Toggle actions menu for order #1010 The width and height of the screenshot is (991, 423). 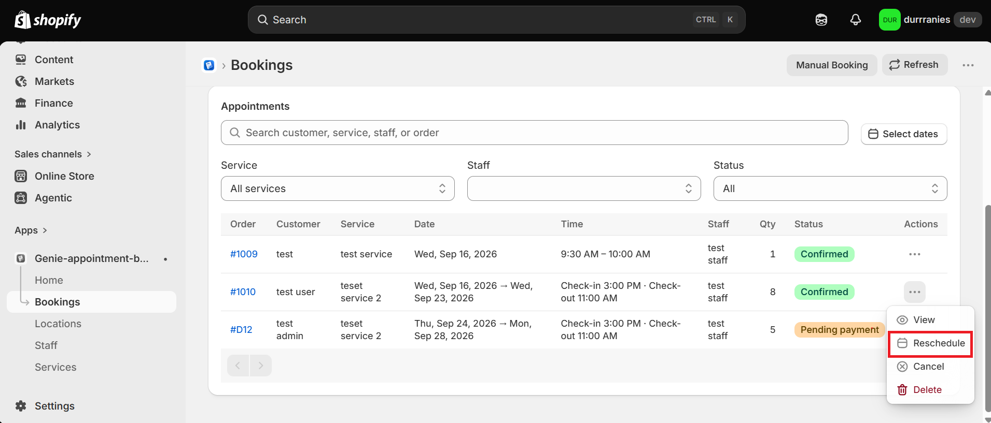(x=915, y=292)
